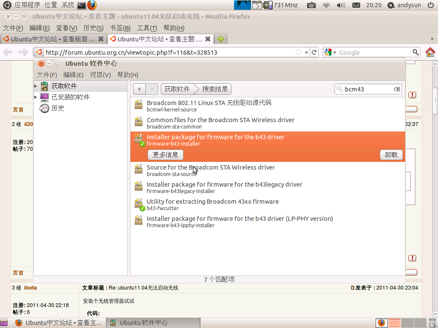Expand the 已安装的软件 tree node
Image resolution: width=438 pixels, height=328 pixels.
tap(36, 97)
